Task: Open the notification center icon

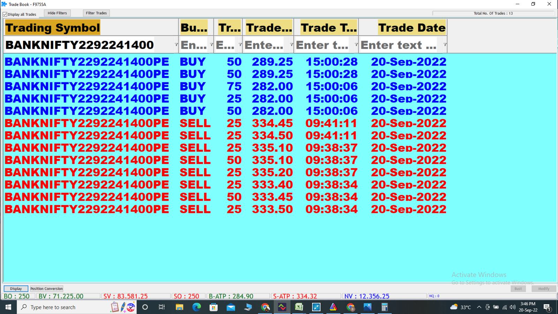Action: coord(547,307)
